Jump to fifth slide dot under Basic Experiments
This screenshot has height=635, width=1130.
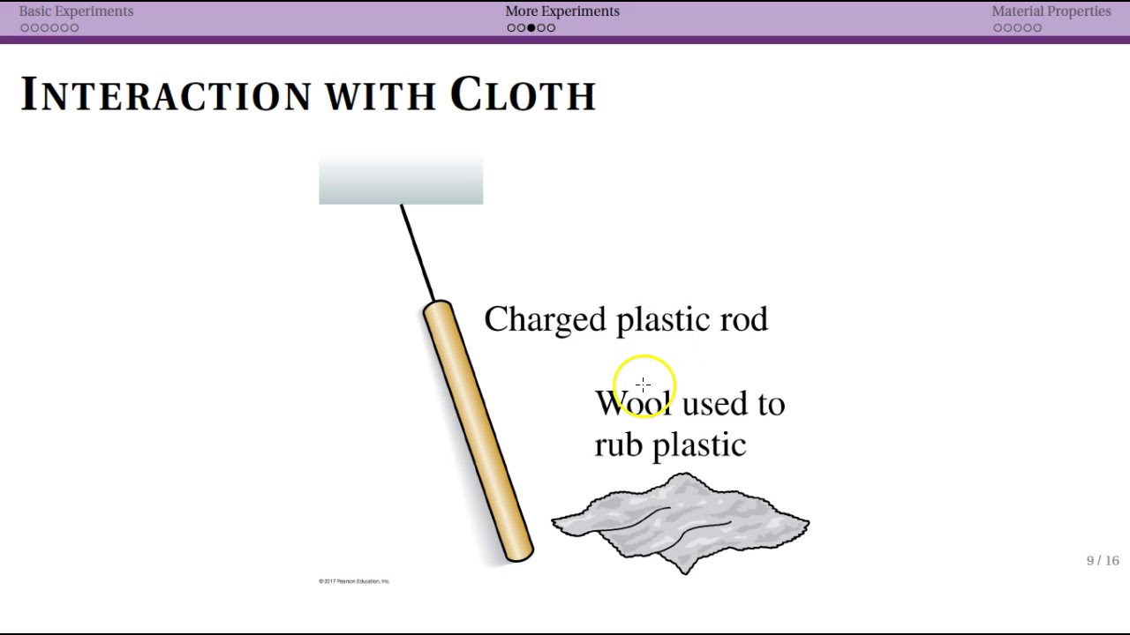pyautogui.click(x=64, y=28)
